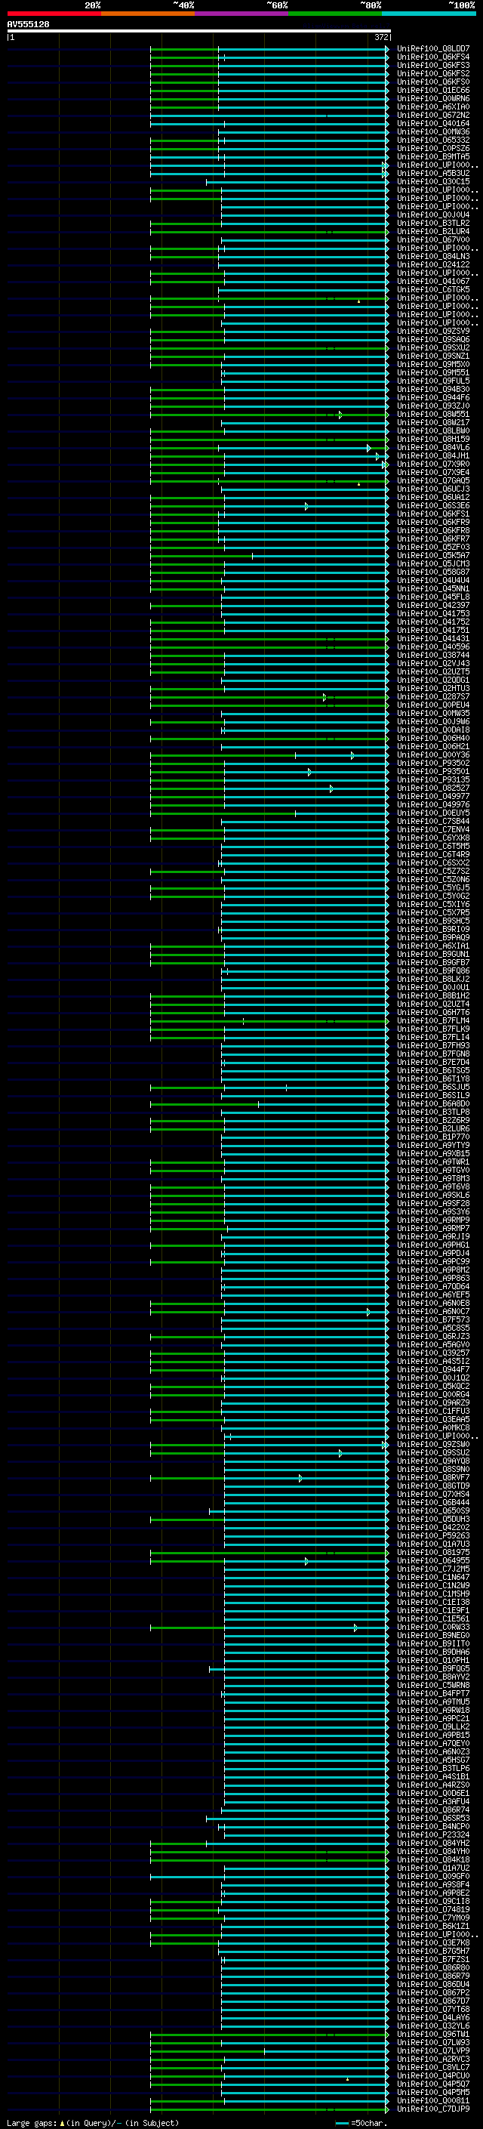The image size is (483, 2129).
Task: Select hit UniRef100_B7FLM4
Action: (433, 1021)
